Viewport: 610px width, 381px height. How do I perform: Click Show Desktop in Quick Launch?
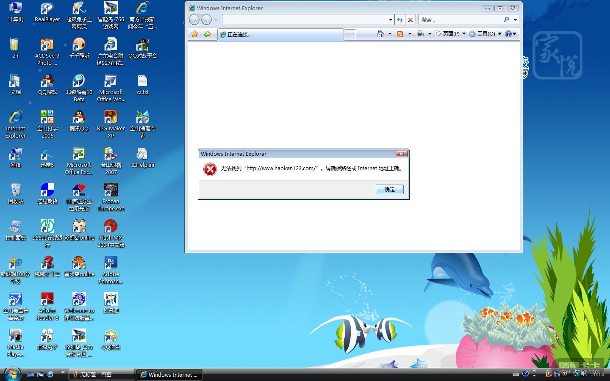pyautogui.click(x=30, y=374)
